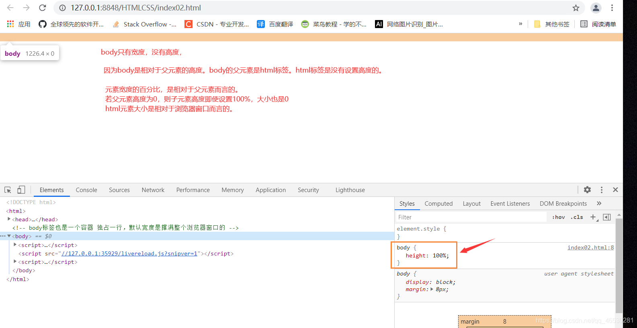This screenshot has width=637, height=328.
Task: Close the DevTools panel
Action: coord(615,190)
